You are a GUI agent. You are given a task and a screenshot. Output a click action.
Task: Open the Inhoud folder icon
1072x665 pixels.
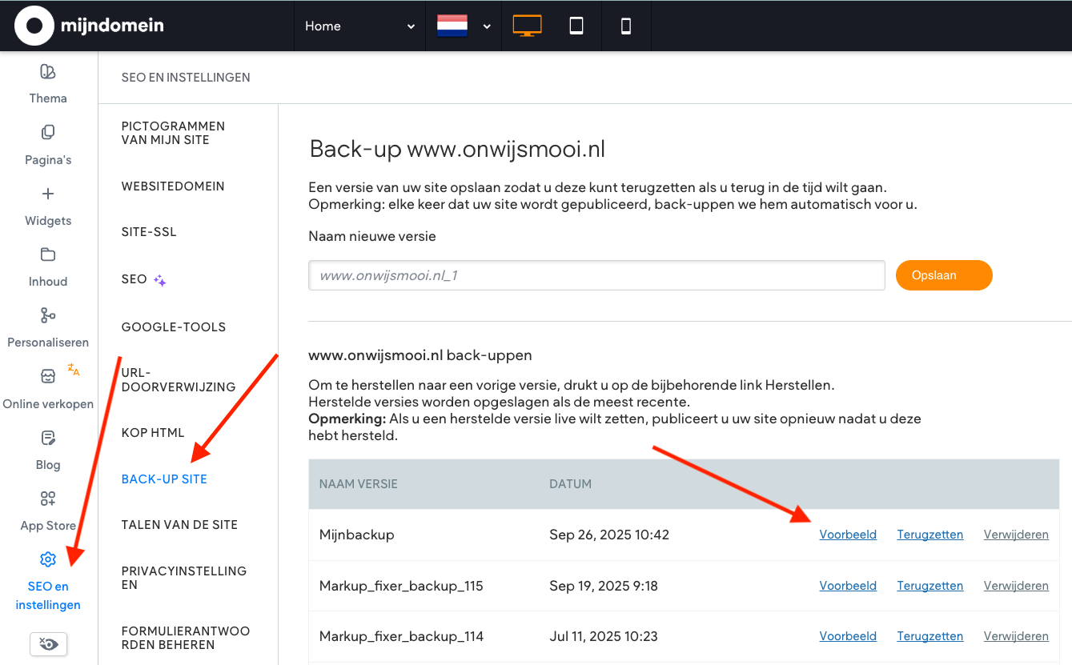coord(48,254)
